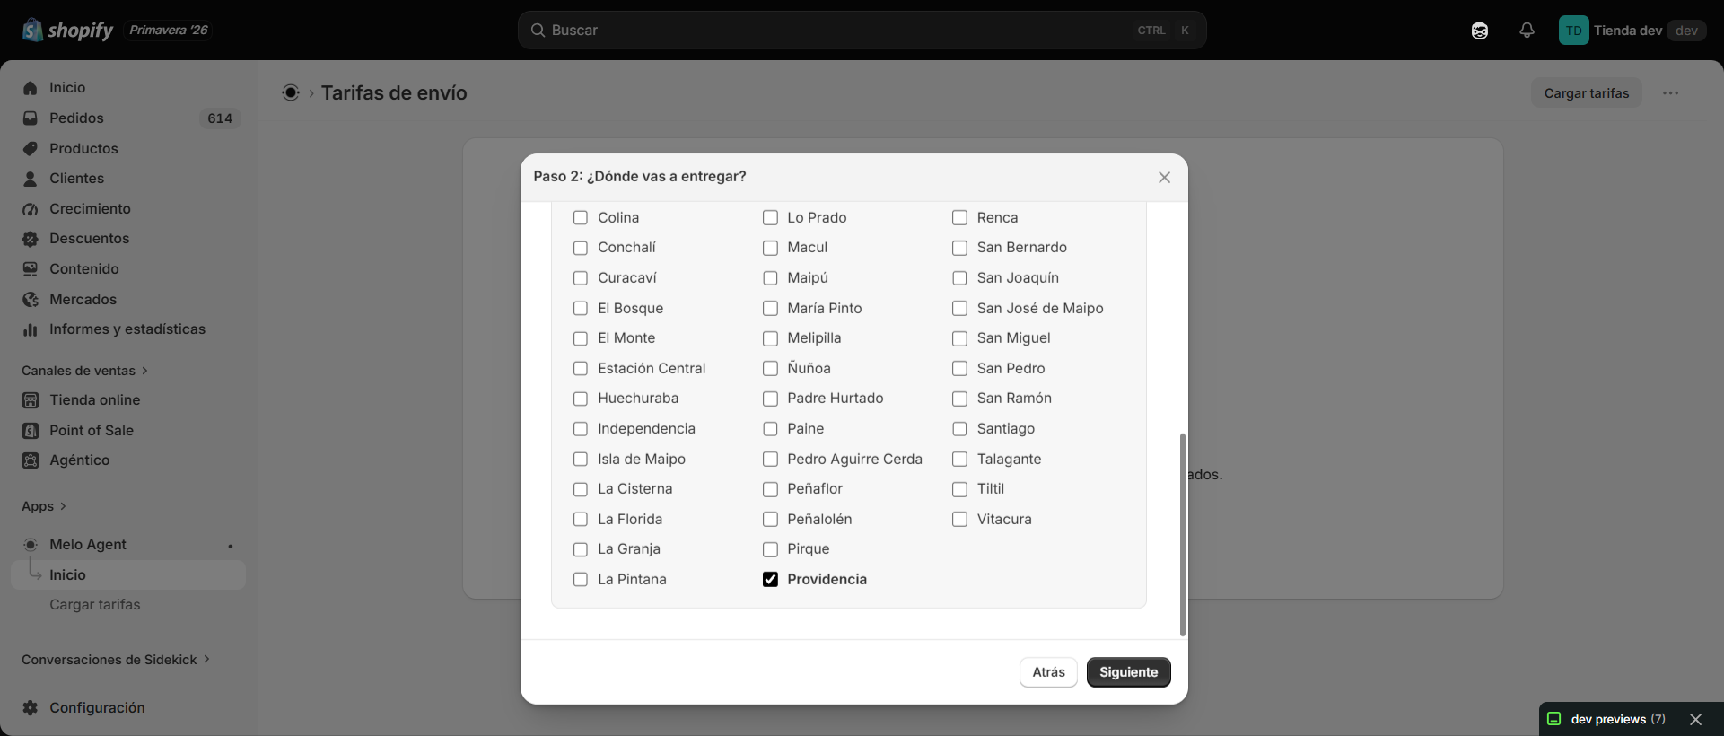This screenshot has width=1724, height=736.
Task: Open the three-dots more actions menu
Action: [1670, 93]
